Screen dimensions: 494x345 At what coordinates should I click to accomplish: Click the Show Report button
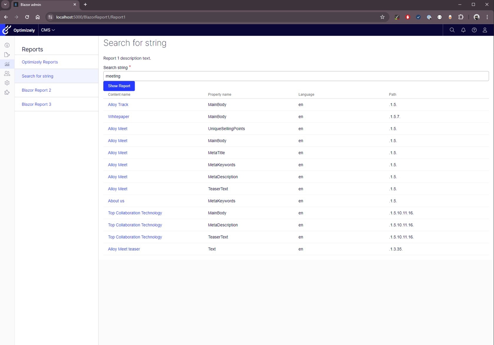coord(119,86)
